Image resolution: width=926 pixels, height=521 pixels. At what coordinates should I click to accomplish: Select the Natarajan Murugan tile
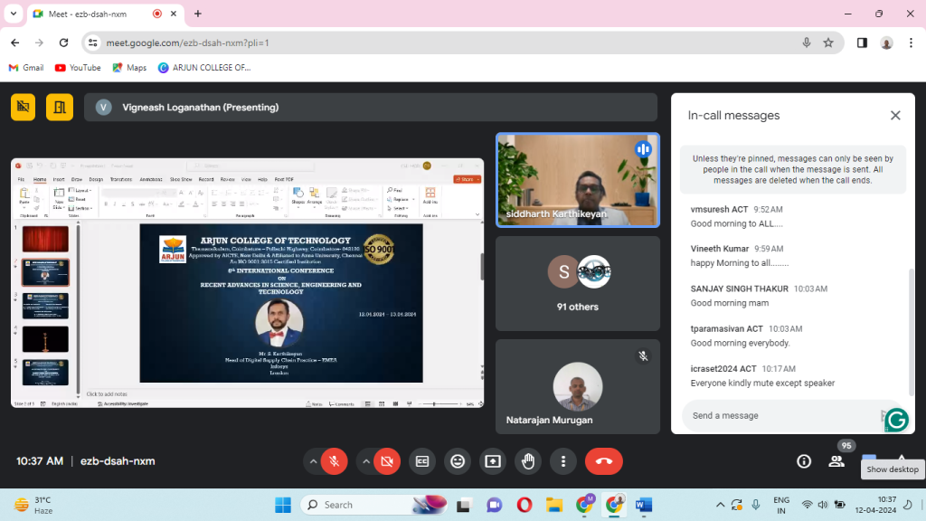(x=578, y=387)
